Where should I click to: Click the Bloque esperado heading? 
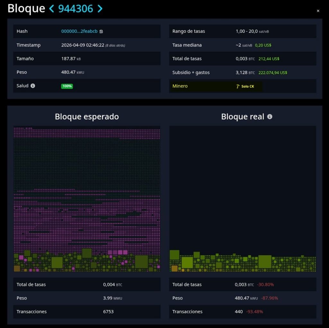pos(87,117)
